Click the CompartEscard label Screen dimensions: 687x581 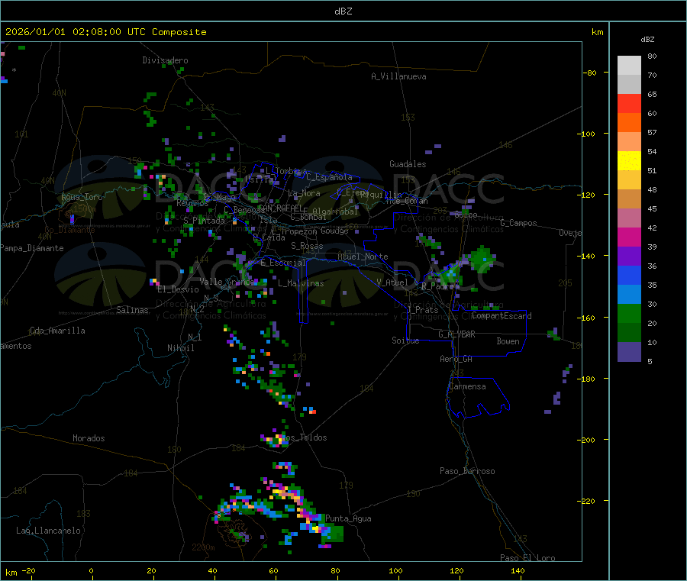pos(502,316)
